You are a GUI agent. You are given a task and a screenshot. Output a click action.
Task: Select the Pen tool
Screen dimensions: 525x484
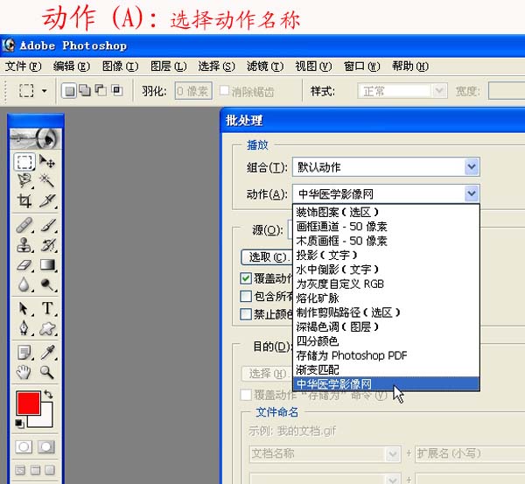[x=24, y=327]
